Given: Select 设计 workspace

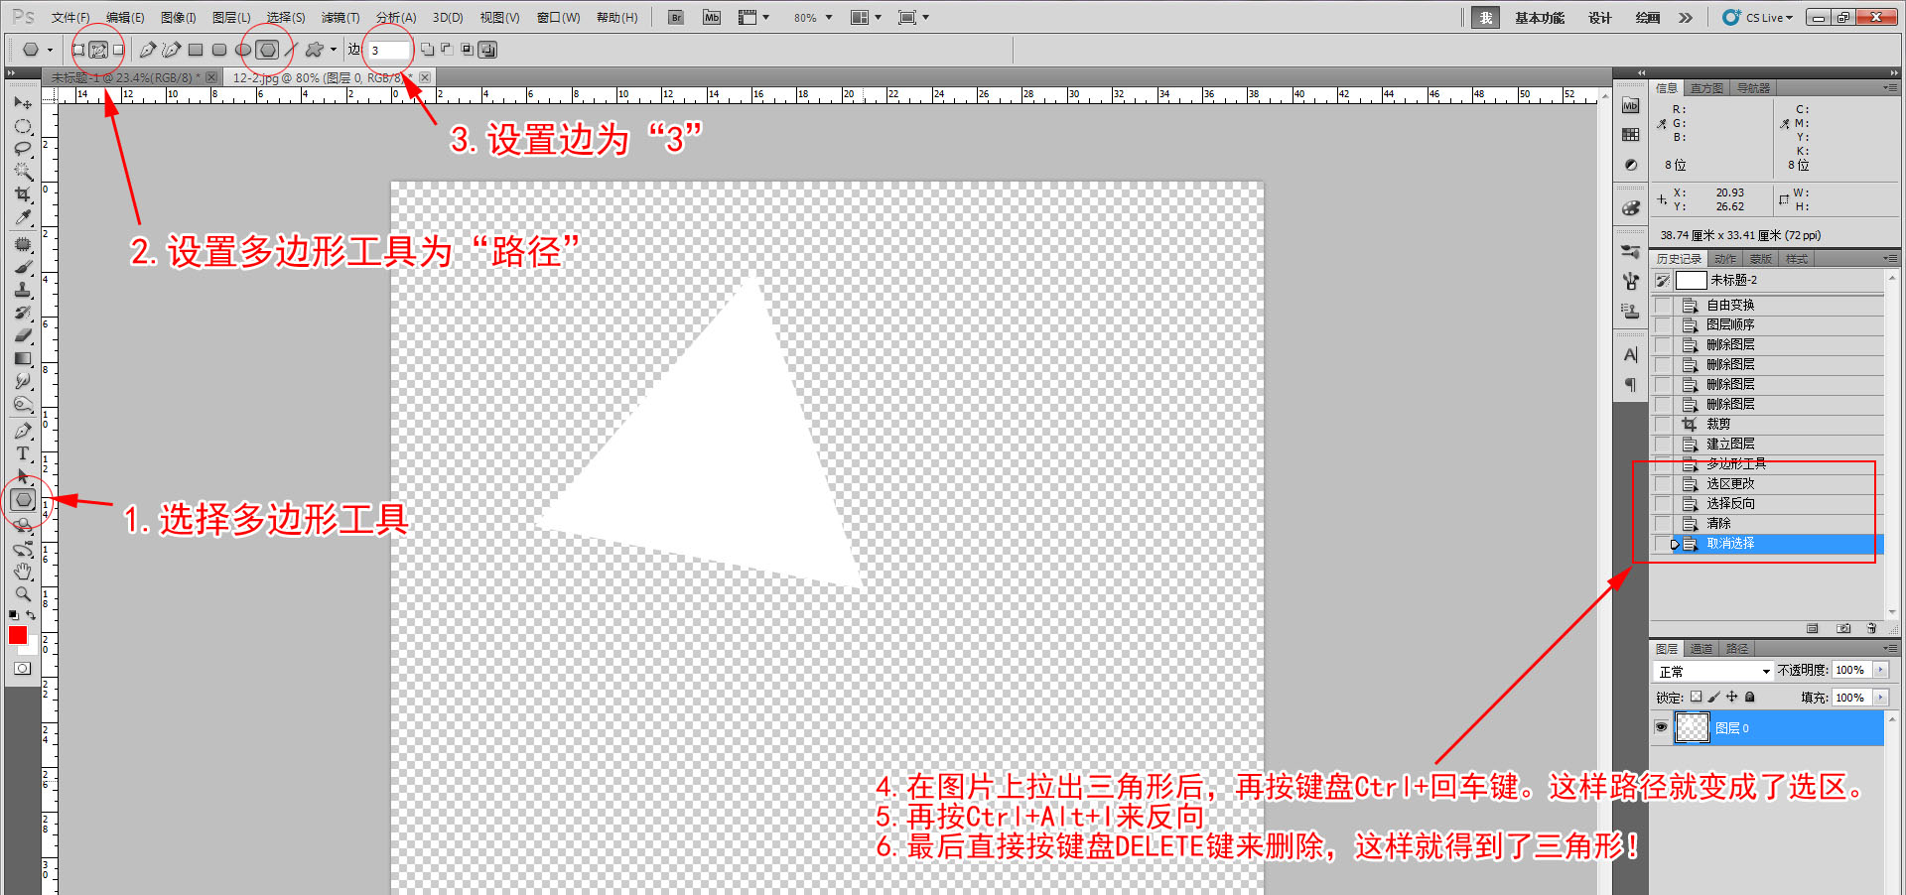Looking at the screenshot, I should [x=1599, y=18].
